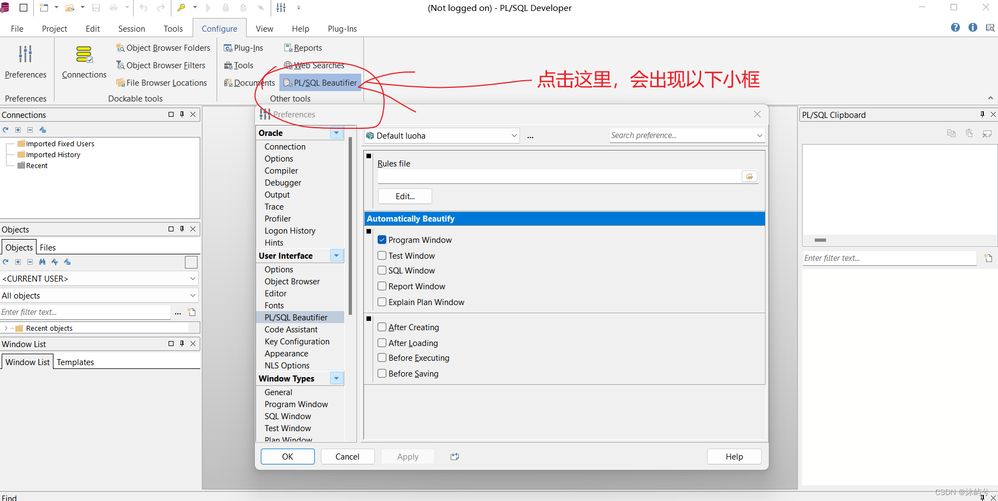Click the refresh icon in the Connections panel

click(x=5, y=129)
